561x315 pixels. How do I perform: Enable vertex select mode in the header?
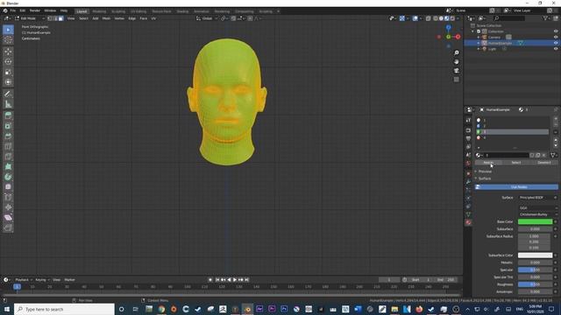(x=50, y=18)
